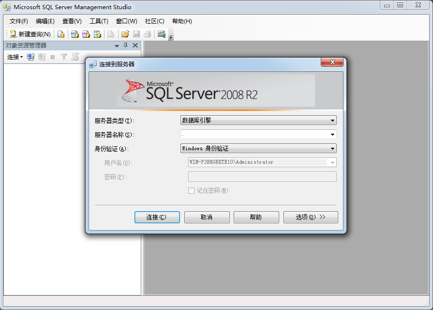The width and height of the screenshot is (433, 310).
Task: Click the Database Engine Query icon
Action: point(61,34)
